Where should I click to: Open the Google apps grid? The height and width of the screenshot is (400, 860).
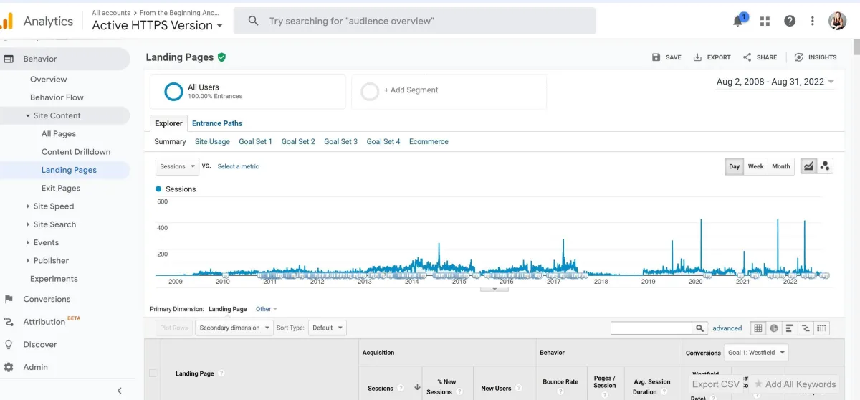(765, 21)
